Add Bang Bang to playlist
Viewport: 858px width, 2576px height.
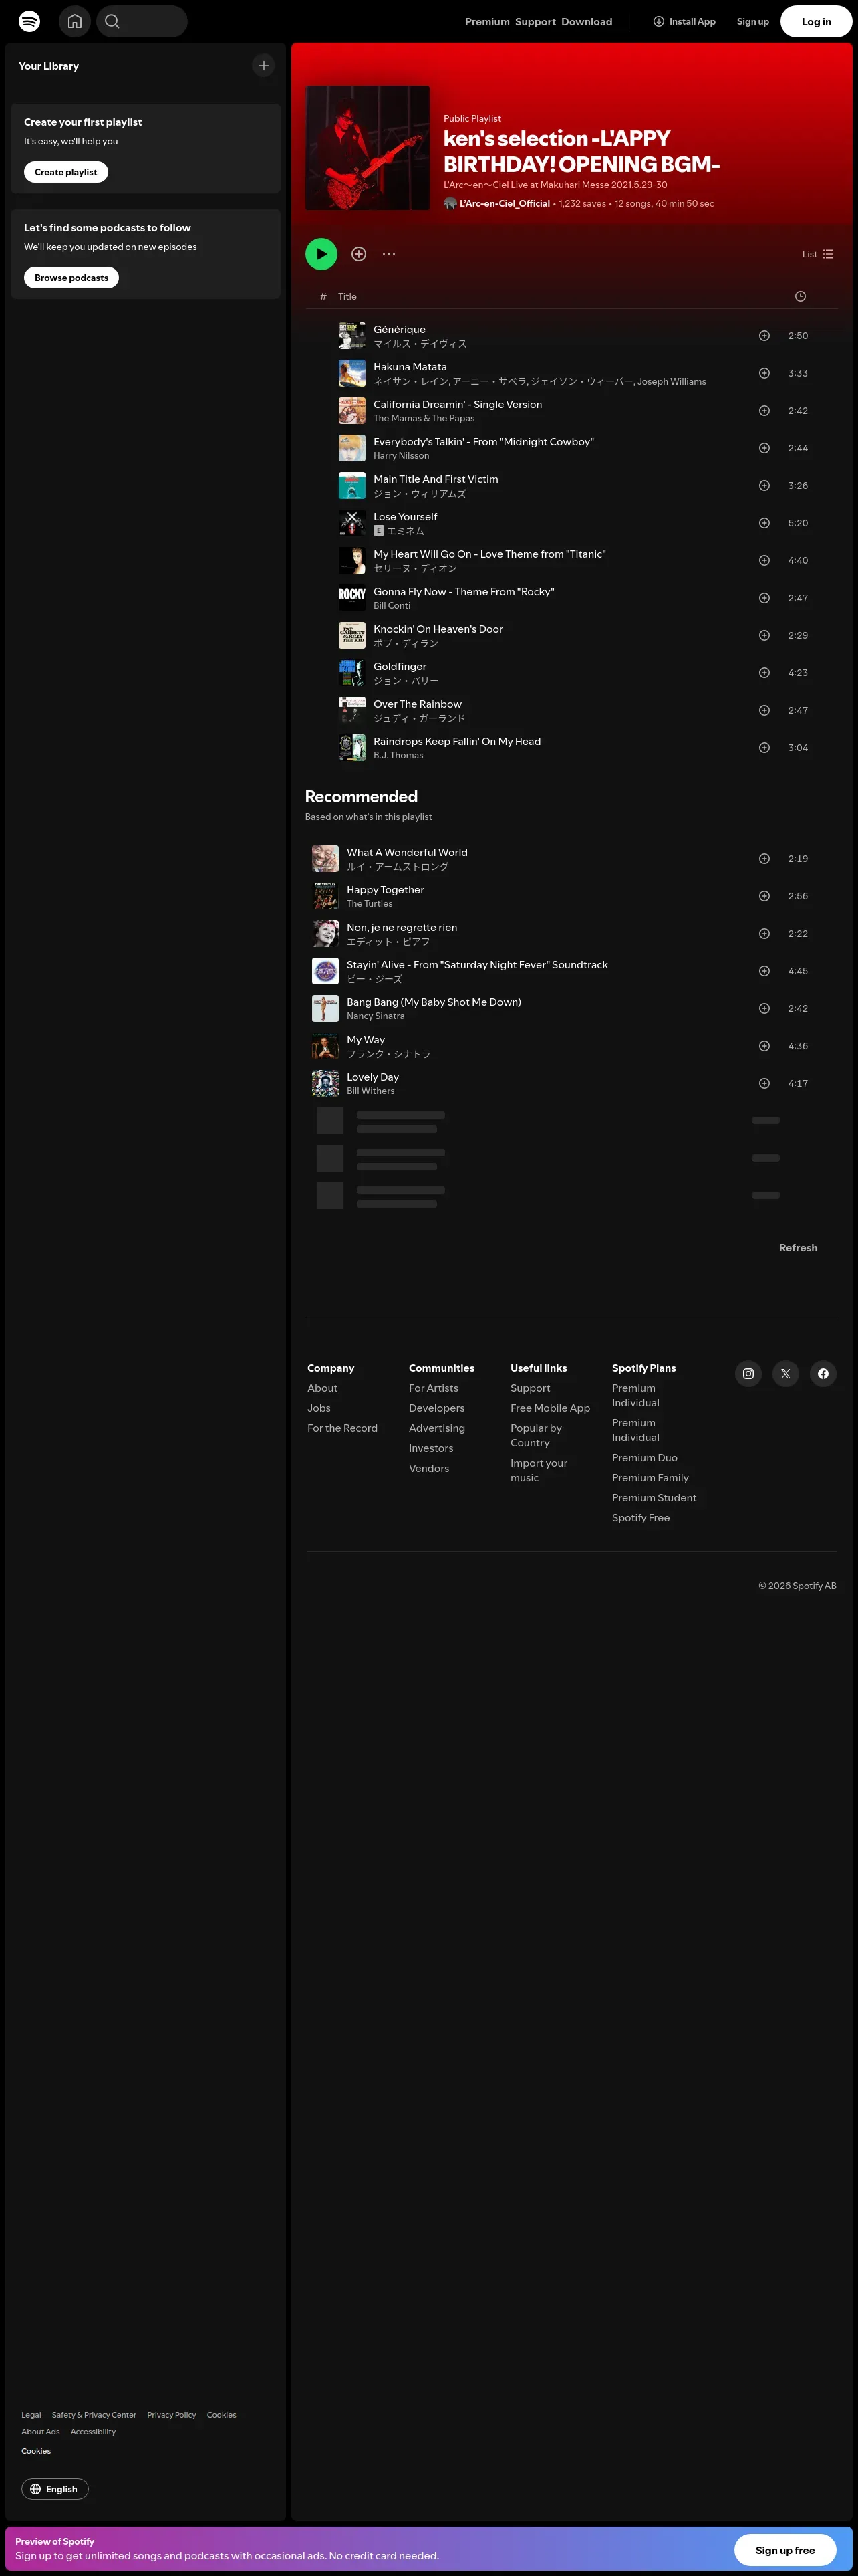764,1009
